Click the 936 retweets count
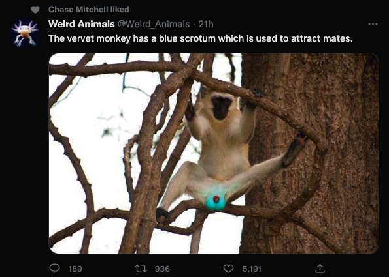Screen dimensions: 389x277 (x=162, y=269)
